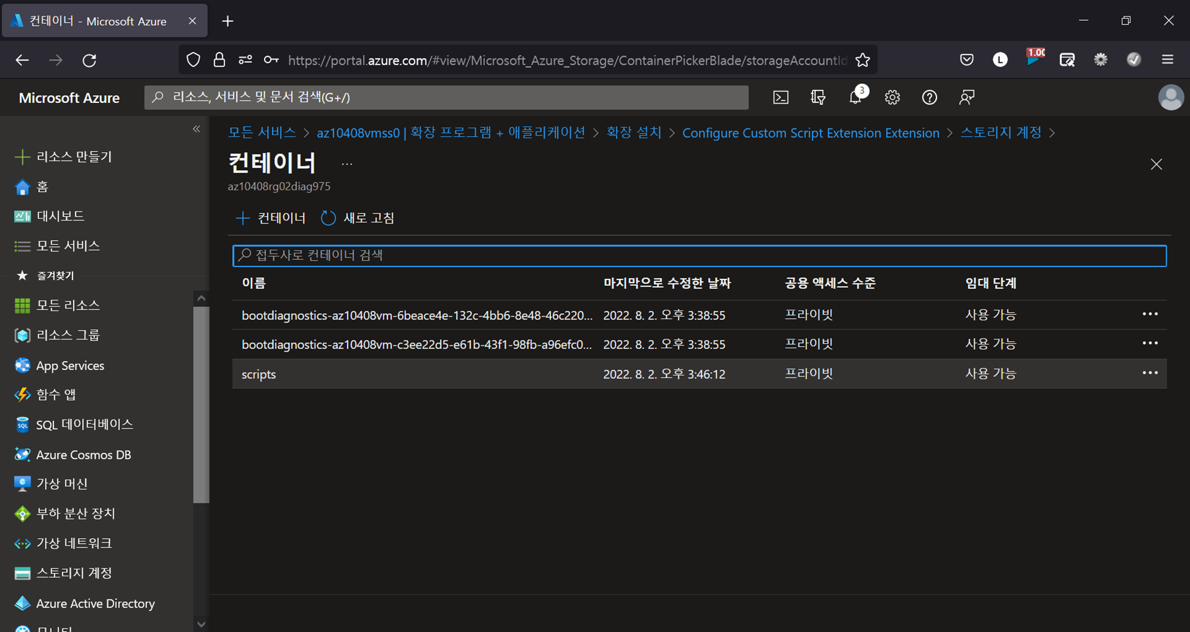Click the Microsoft Azure logo text
This screenshot has width=1190, height=632.
pyautogui.click(x=69, y=98)
